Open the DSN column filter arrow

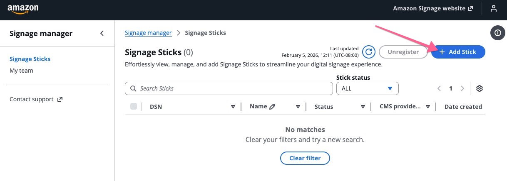point(233,107)
